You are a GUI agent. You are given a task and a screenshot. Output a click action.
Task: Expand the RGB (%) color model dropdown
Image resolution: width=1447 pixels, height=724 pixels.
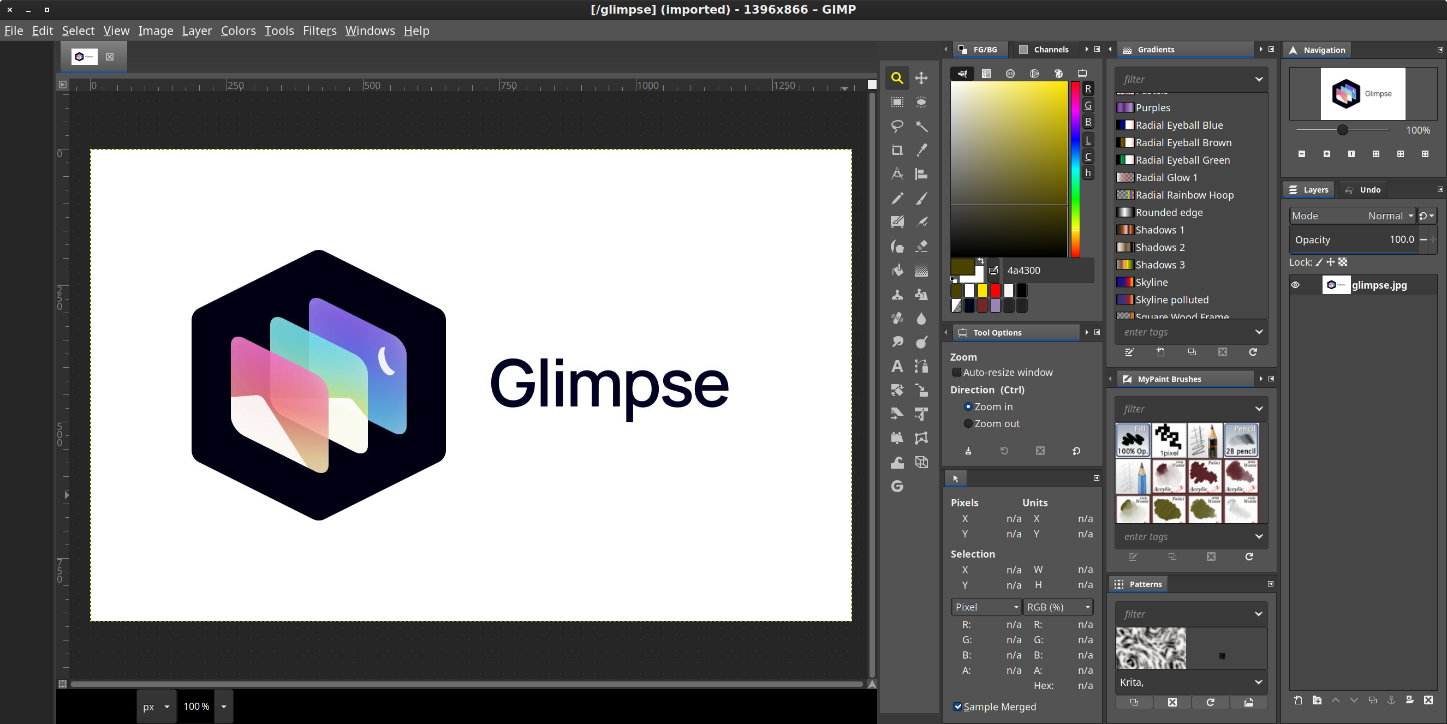[x=1058, y=607]
